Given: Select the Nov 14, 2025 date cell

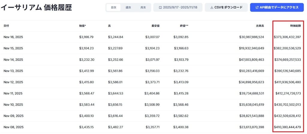Looking at the screenshot, I should 13,59.
